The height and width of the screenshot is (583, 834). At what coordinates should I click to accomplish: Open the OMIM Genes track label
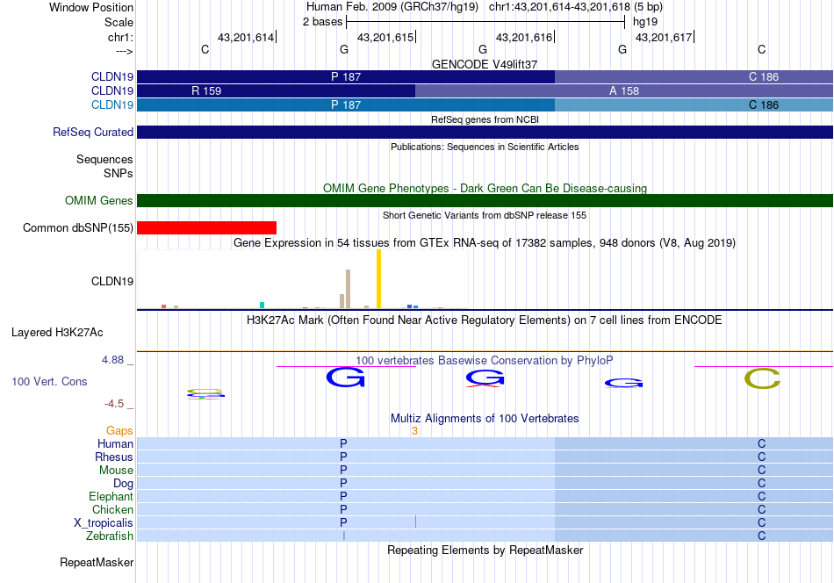click(99, 200)
